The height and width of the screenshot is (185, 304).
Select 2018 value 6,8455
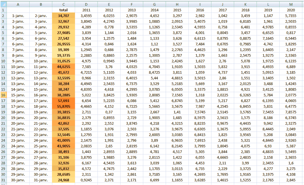pos(245,107)
